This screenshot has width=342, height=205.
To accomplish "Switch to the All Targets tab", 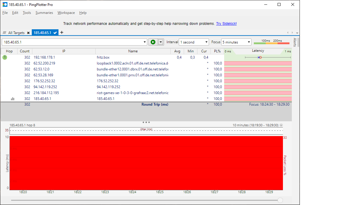I will pyautogui.click(x=16, y=33).
